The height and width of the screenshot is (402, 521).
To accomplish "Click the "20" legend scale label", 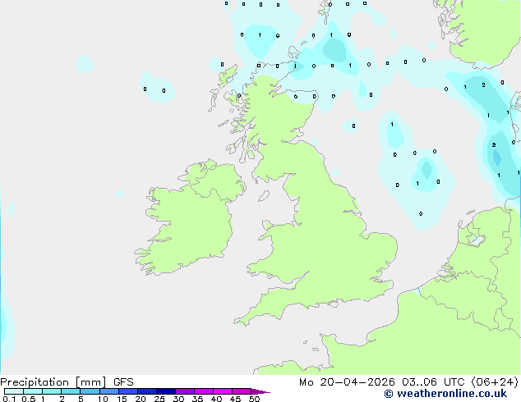I will [x=141, y=399].
